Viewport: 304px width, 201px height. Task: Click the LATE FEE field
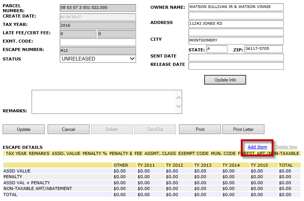[78, 34]
